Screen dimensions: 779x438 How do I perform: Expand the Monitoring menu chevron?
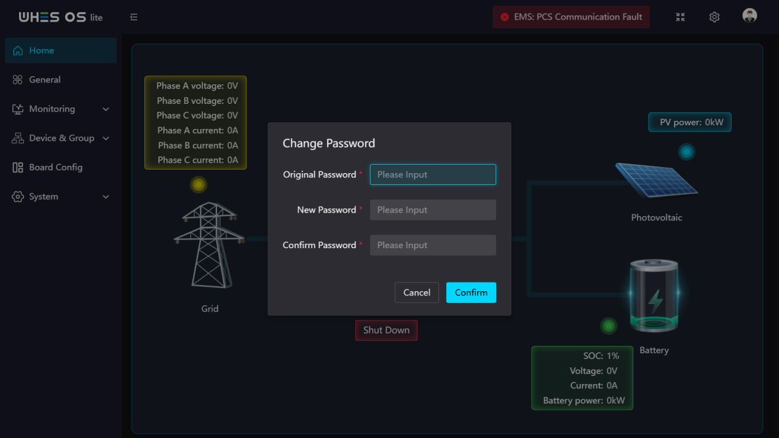(x=106, y=109)
